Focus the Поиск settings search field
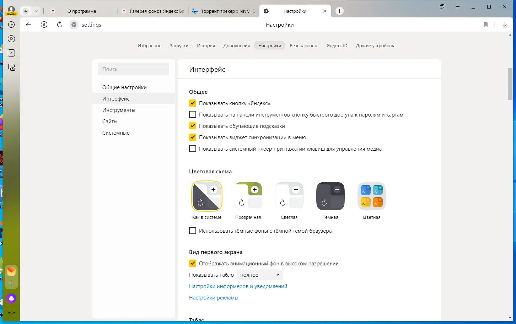 (x=134, y=69)
